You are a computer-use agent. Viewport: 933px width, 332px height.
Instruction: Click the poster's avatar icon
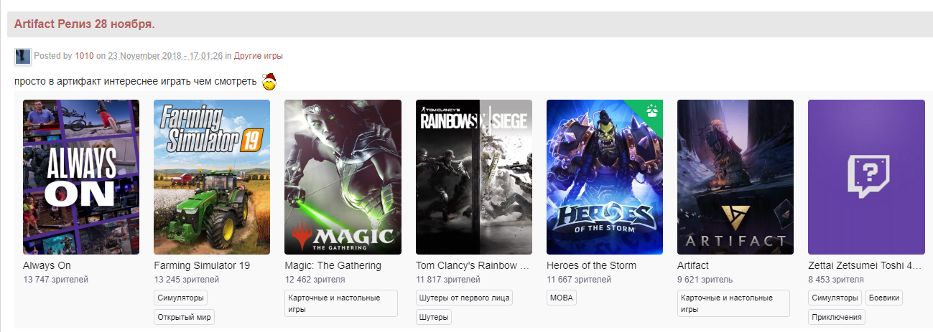pos(22,56)
